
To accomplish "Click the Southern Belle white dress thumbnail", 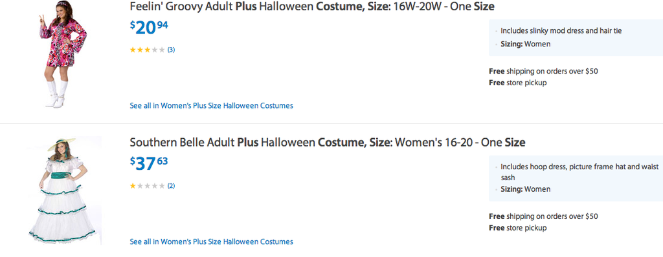I will coord(65,190).
